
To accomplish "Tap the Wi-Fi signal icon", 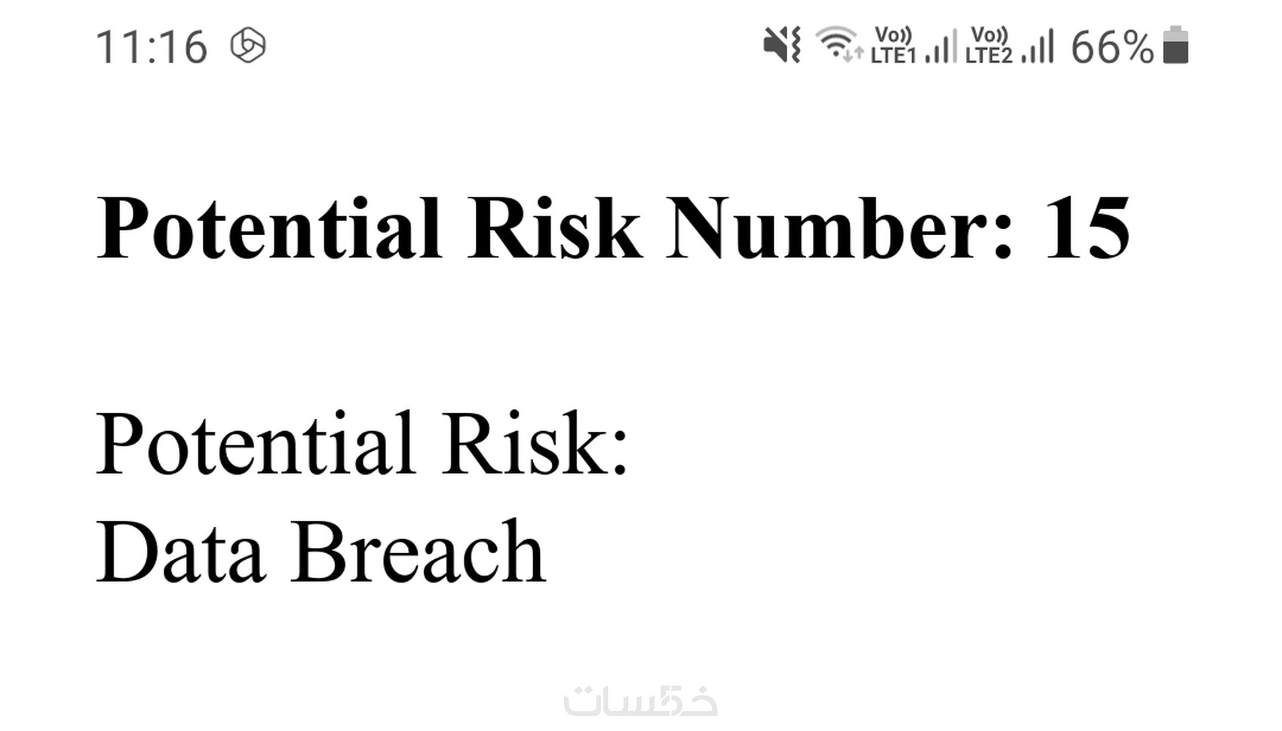I will pyautogui.click(x=835, y=42).
